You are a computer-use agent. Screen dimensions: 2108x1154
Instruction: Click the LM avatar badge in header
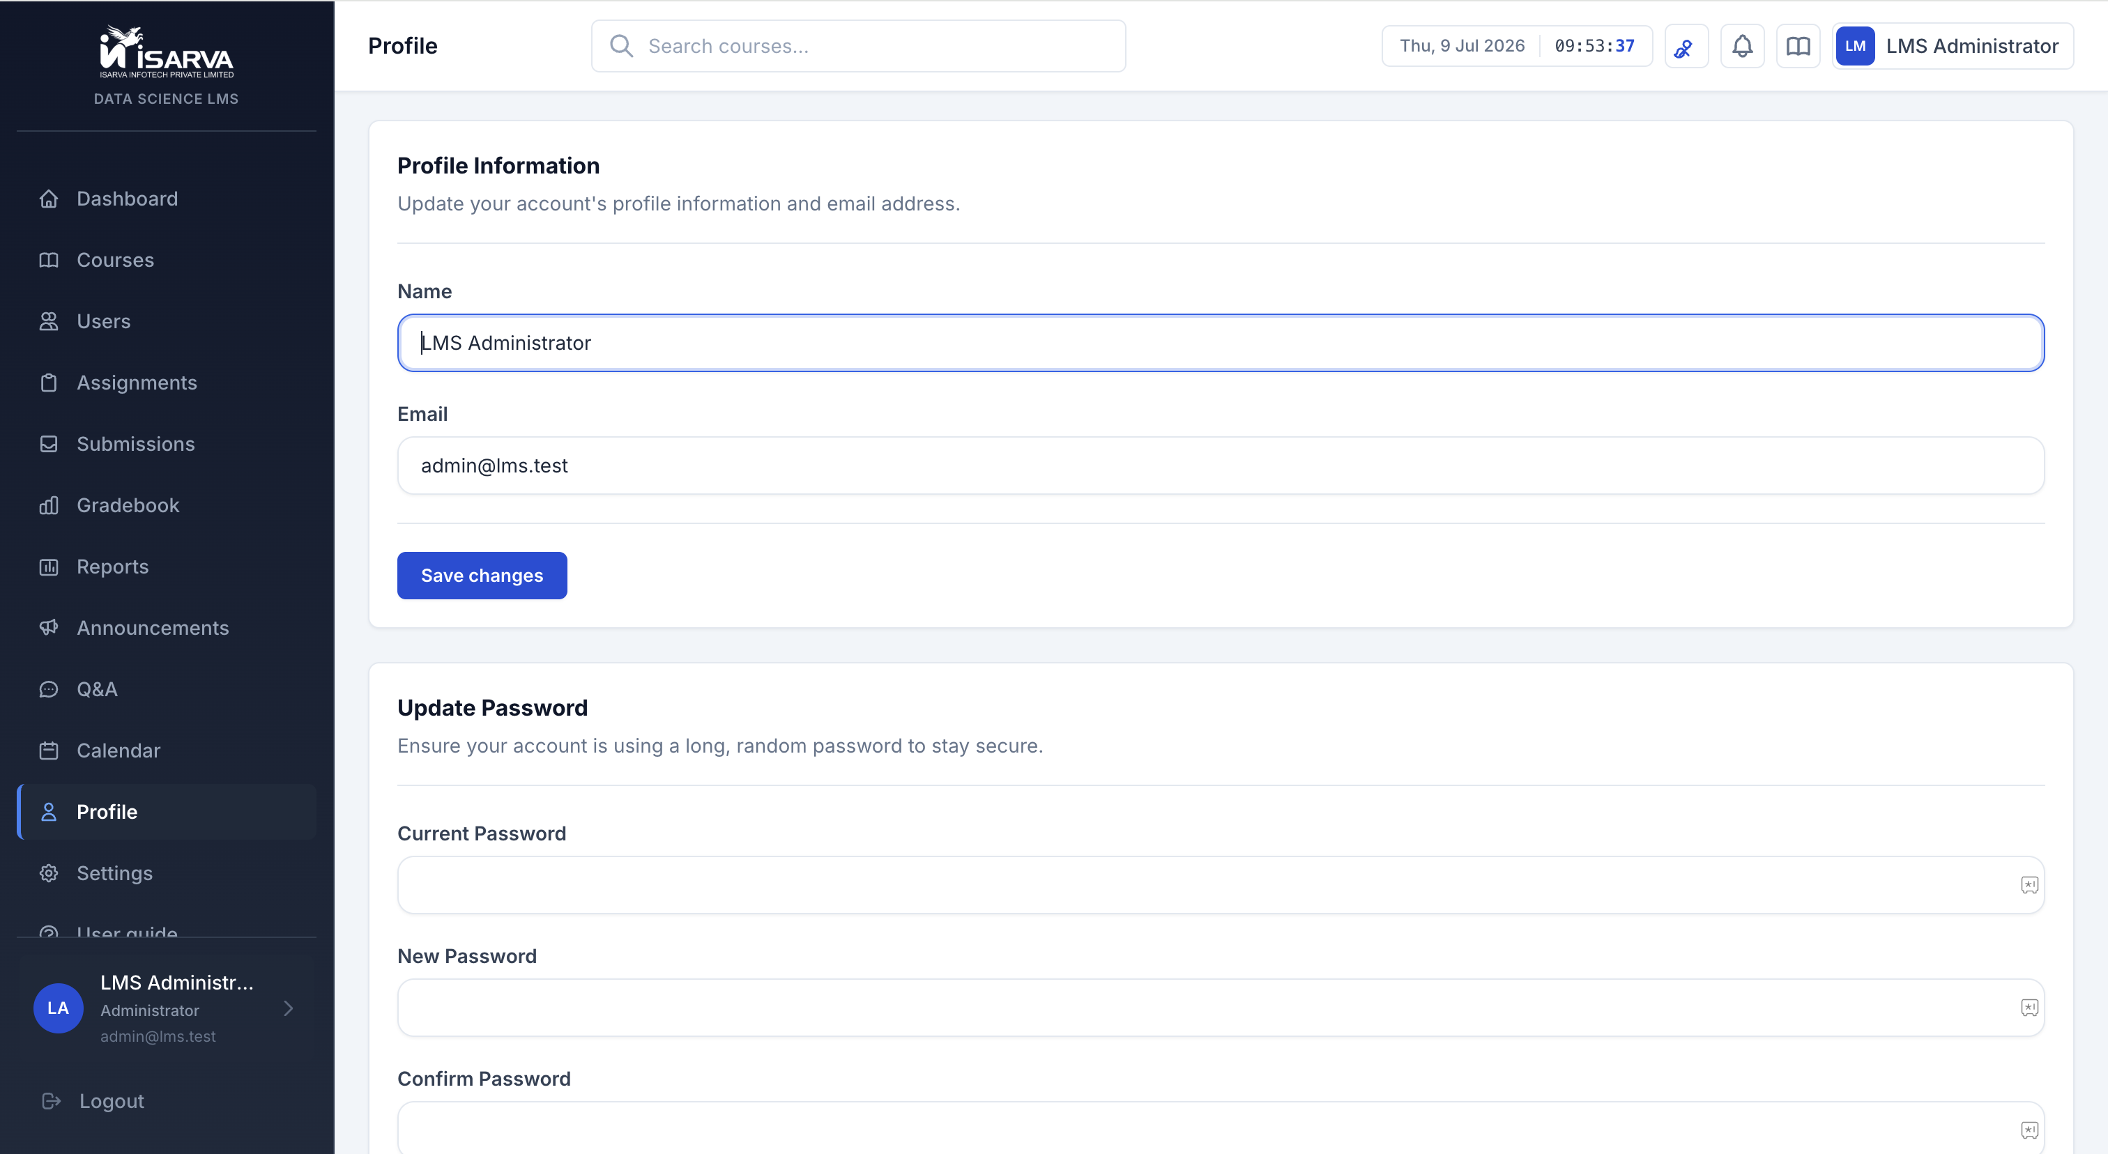coord(1855,46)
